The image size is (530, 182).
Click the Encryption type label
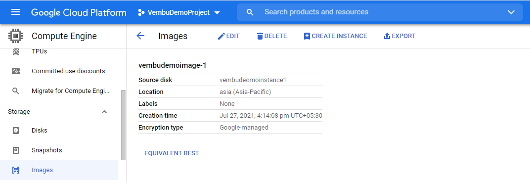(x=161, y=128)
